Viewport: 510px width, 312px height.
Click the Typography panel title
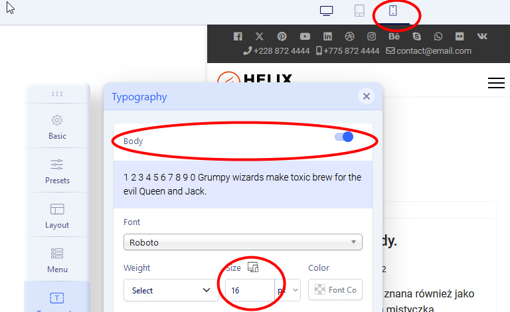click(139, 97)
